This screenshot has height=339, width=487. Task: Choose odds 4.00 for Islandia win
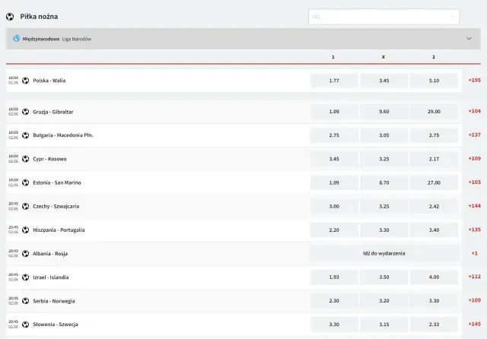(x=434, y=277)
